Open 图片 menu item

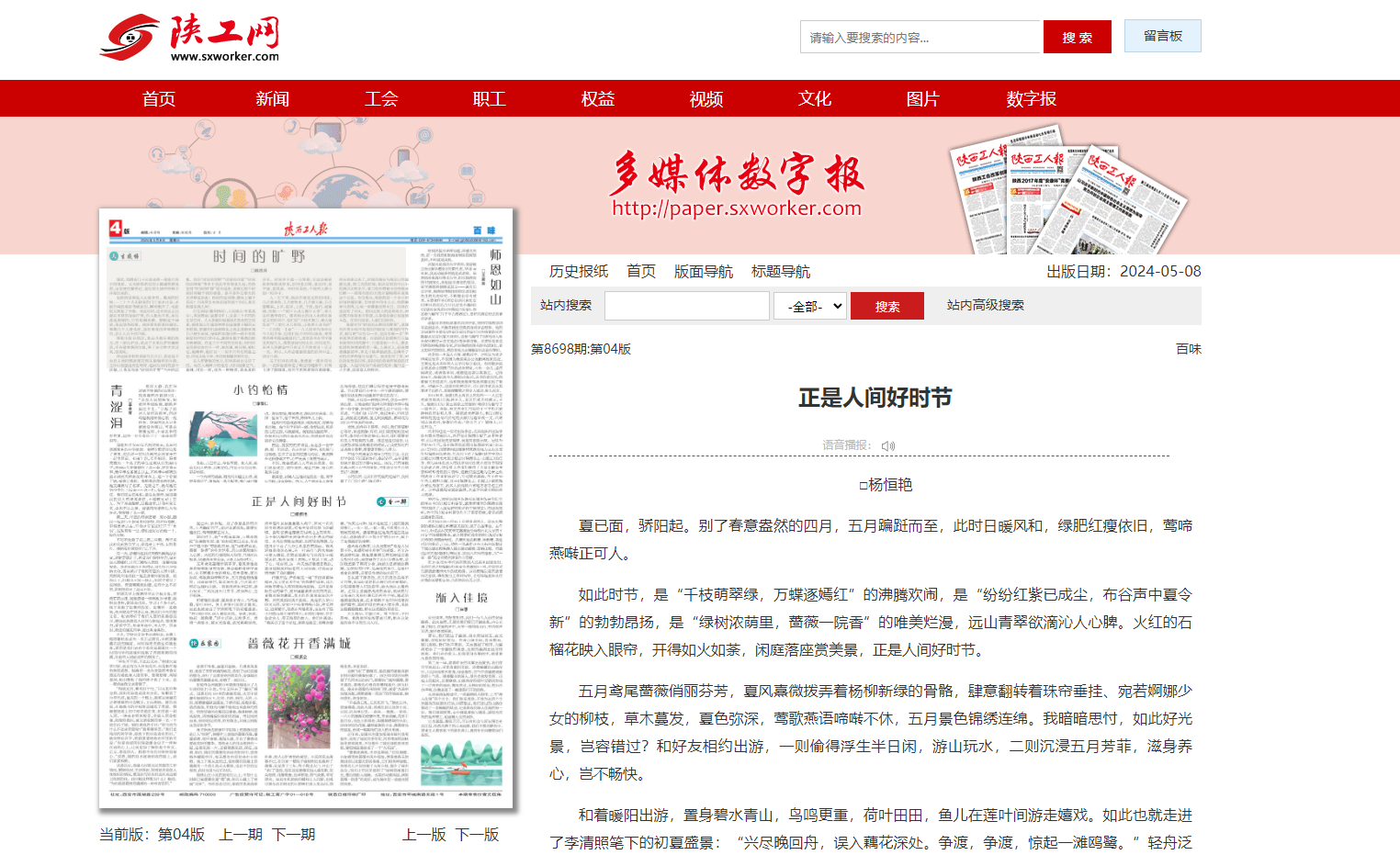click(923, 98)
